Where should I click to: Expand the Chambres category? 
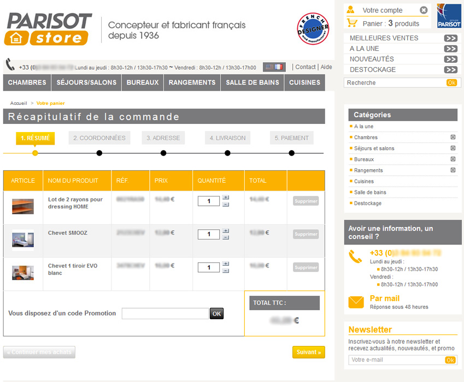453,137
